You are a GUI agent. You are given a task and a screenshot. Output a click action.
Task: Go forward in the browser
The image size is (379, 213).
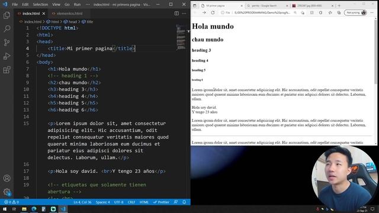[204, 12]
